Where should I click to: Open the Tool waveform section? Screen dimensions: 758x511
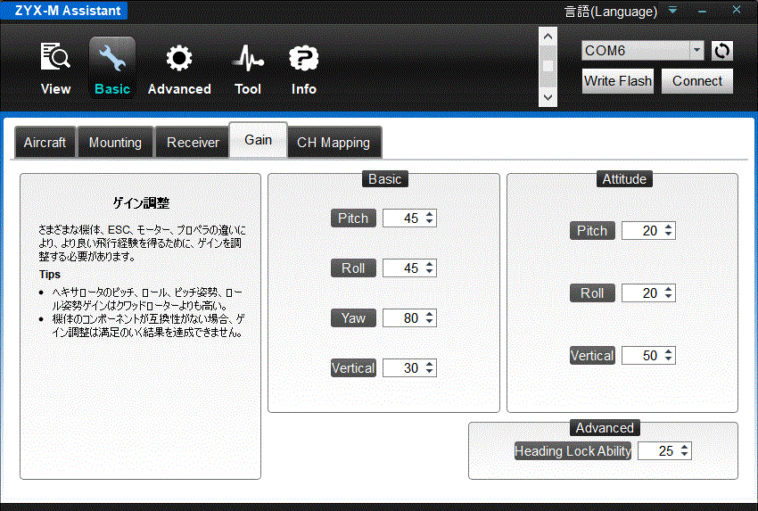coord(248,68)
